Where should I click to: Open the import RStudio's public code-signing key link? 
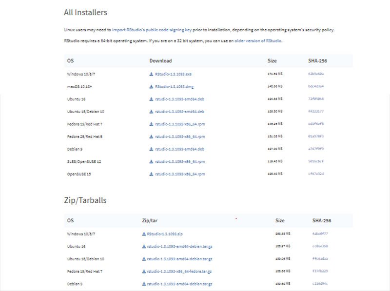[x=152, y=30]
